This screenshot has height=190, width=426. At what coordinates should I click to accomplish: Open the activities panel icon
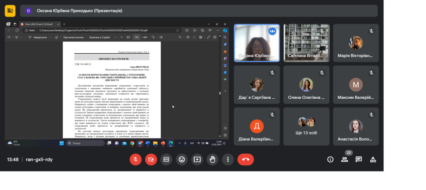coord(373,159)
